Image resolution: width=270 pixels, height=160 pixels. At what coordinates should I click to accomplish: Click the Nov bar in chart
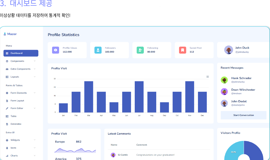(x=190, y=97)
